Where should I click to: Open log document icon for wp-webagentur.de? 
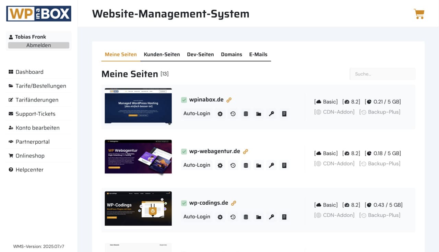[x=284, y=165]
